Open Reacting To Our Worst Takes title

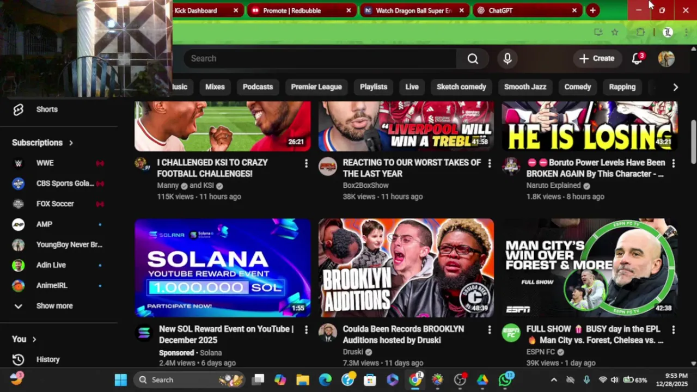[412, 168]
